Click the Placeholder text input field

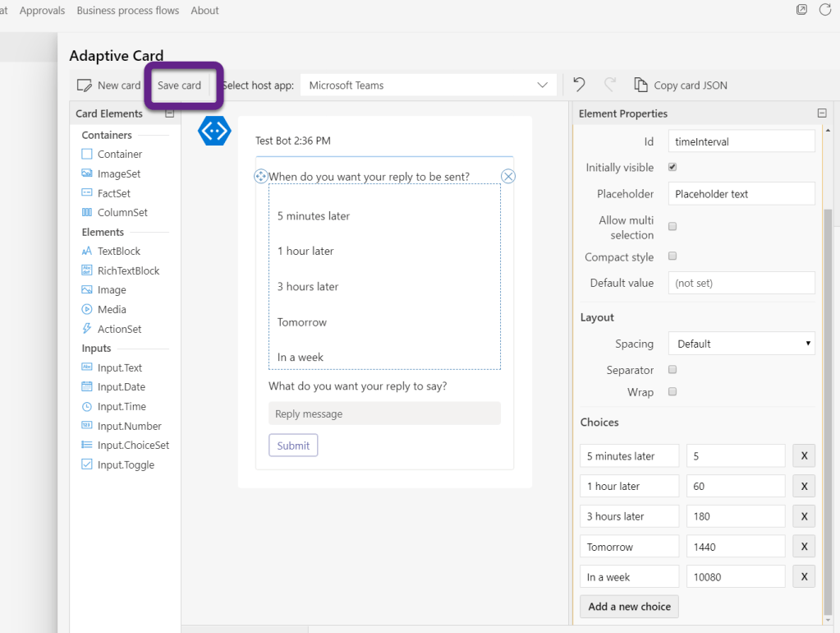tap(741, 194)
